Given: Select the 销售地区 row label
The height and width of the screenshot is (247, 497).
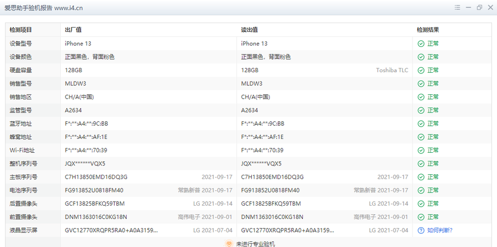Looking at the screenshot, I should pyautogui.click(x=20, y=97).
